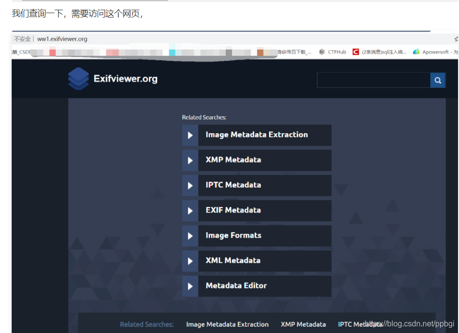The image size is (459, 333).
Task: Click the red CSDN bookmark icon
Action: coord(355,52)
